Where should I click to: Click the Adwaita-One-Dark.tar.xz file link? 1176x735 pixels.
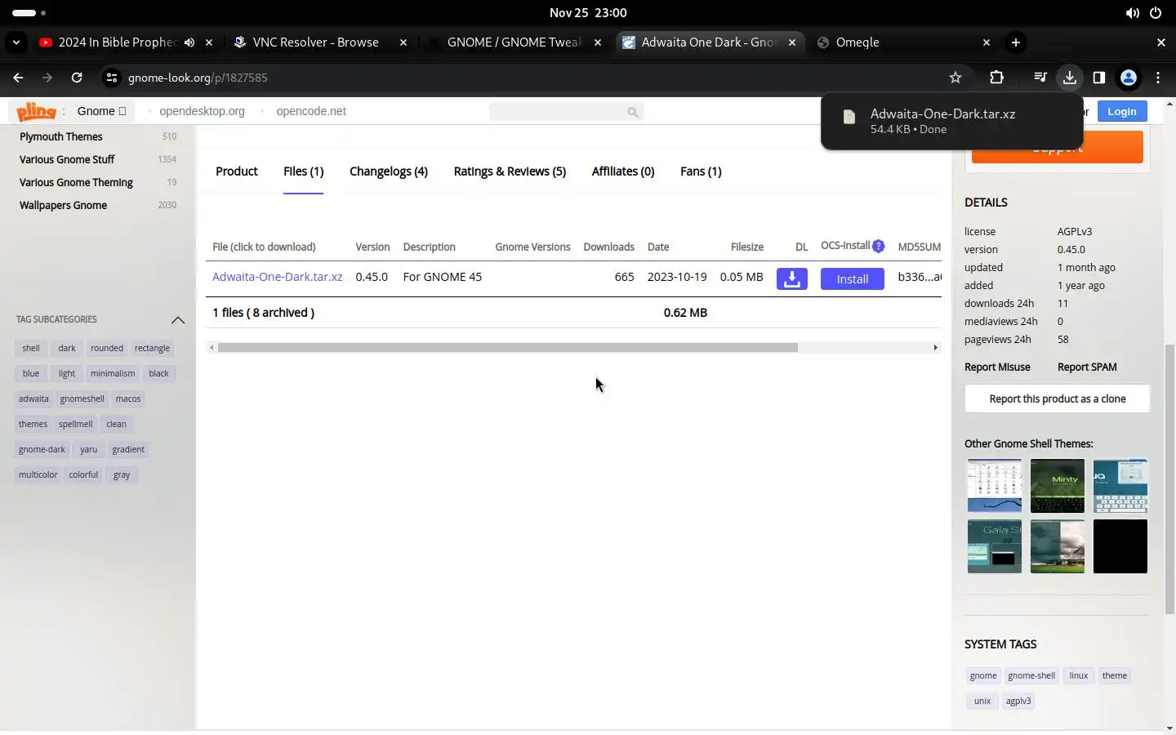coord(277,277)
